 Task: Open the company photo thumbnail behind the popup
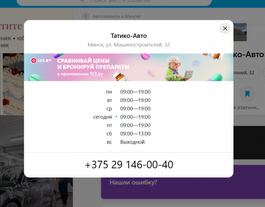coord(240,32)
